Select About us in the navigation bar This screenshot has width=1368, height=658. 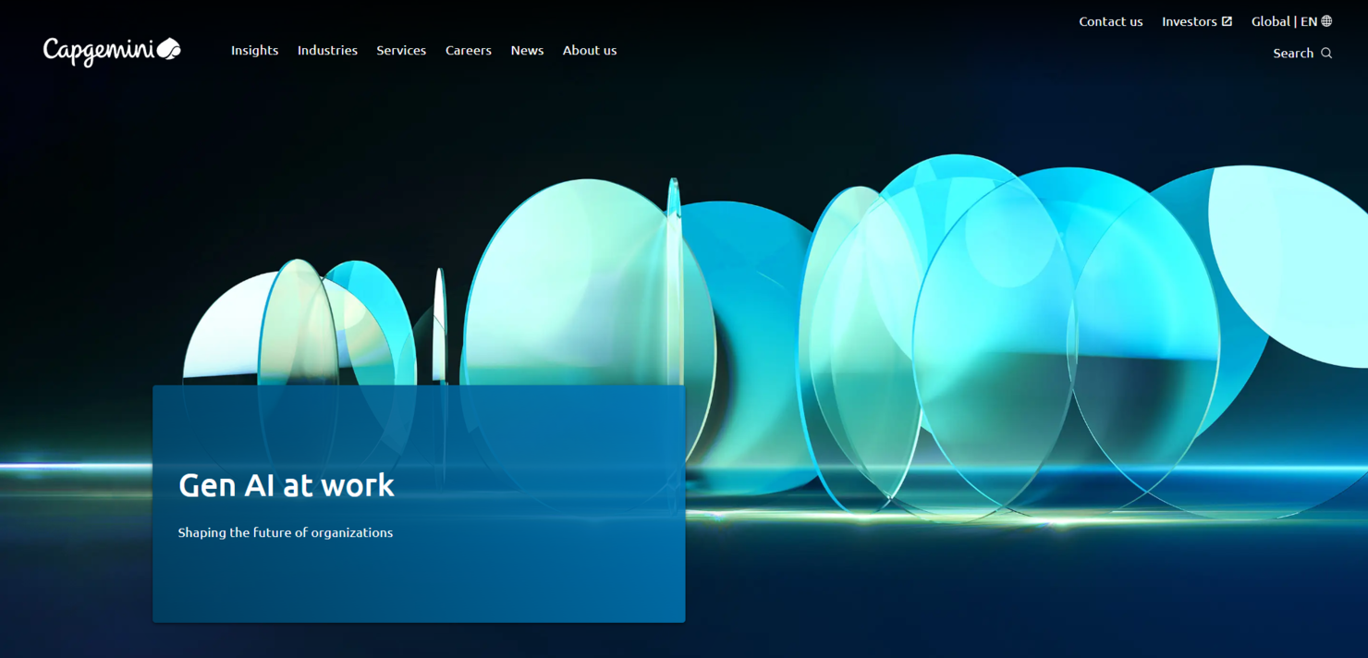[589, 51]
